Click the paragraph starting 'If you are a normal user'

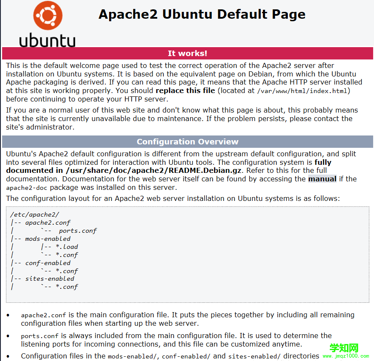click(x=182, y=118)
